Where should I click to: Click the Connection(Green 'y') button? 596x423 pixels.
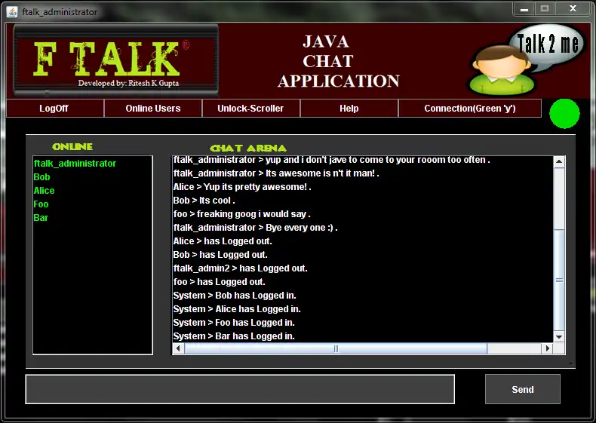(x=470, y=109)
